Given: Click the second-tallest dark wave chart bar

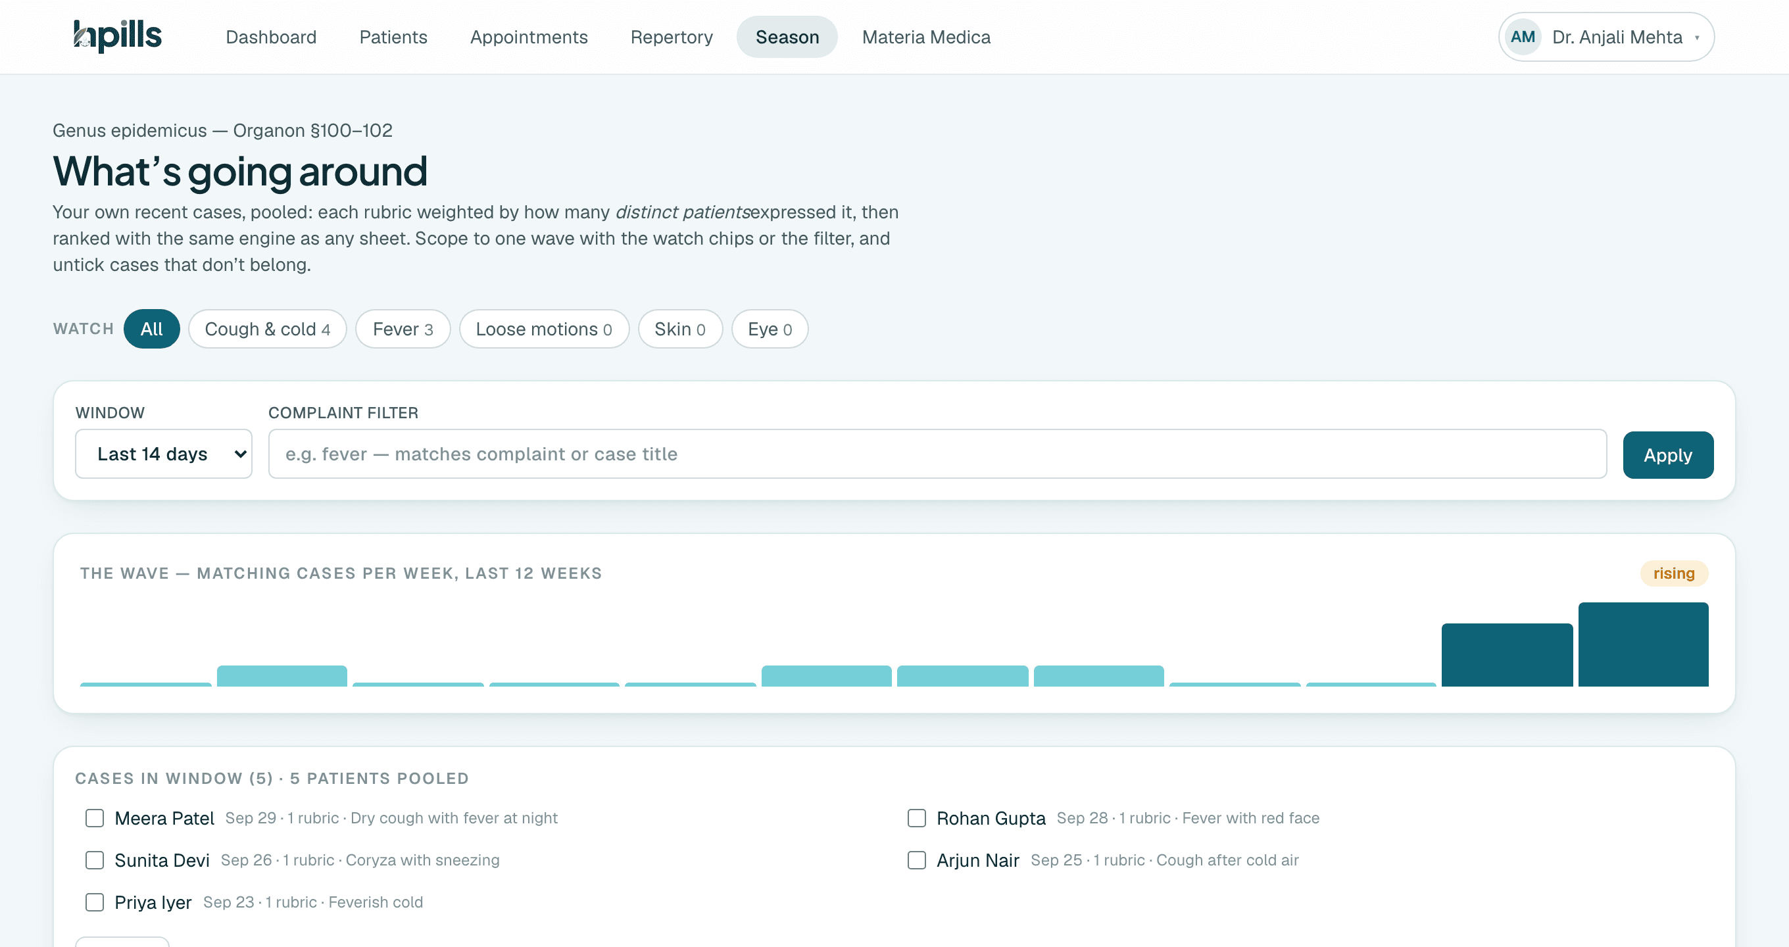Looking at the screenshot, I should [x=1507, y=655].
